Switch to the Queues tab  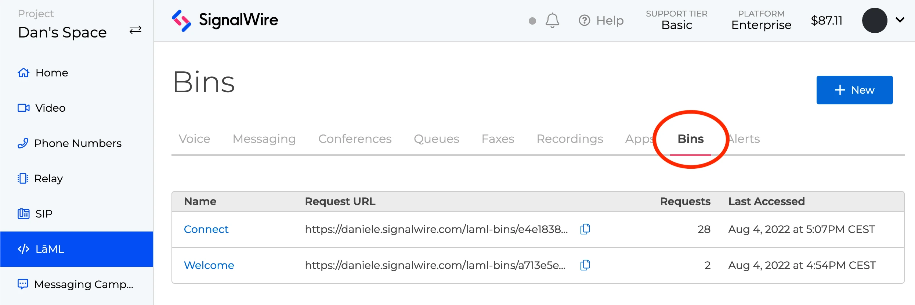pyautogui.click(x=436, y=139)
